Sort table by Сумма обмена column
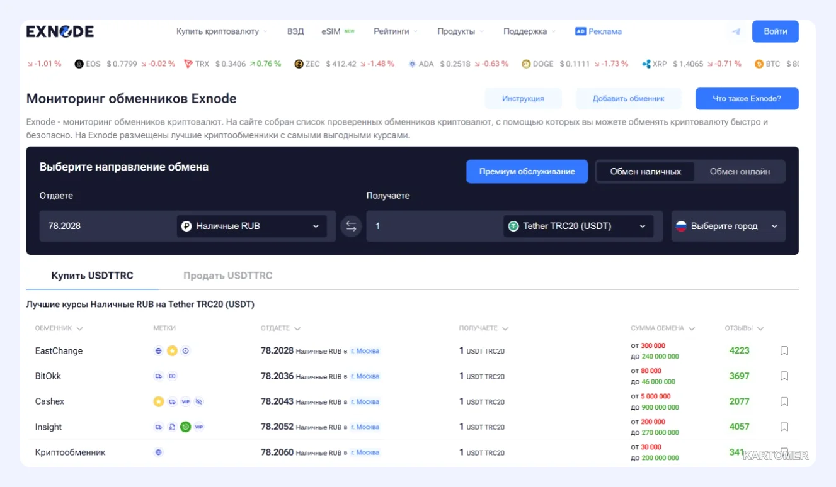This screenshot has width=836, height=487. coord(663,328)
